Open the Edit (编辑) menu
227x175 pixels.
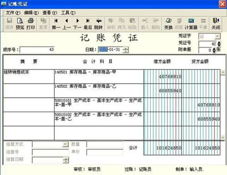coord(31,13)
